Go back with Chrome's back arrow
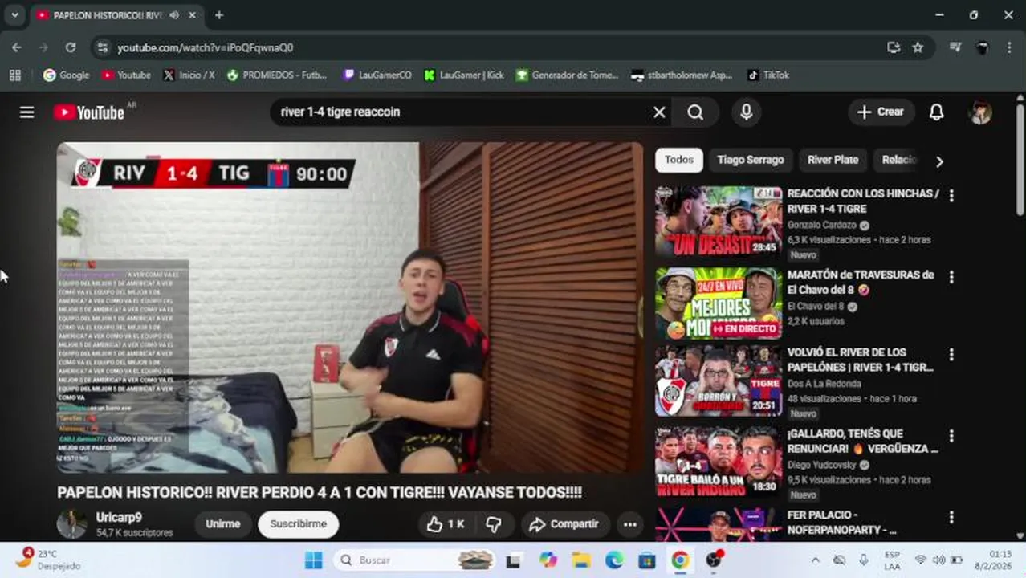 point(17,47)
